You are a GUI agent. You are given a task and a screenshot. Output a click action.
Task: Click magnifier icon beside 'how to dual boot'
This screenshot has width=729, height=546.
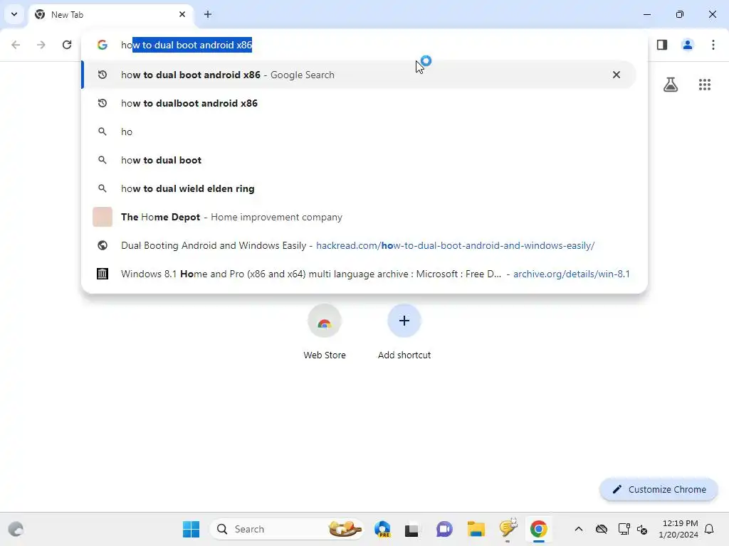pyautogui.click(x=103, y=160)
